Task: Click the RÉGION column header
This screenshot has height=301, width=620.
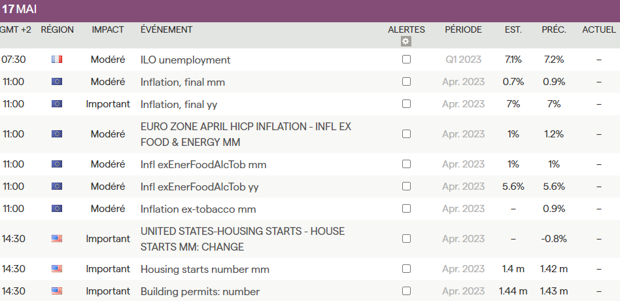Action: [57, 29]
